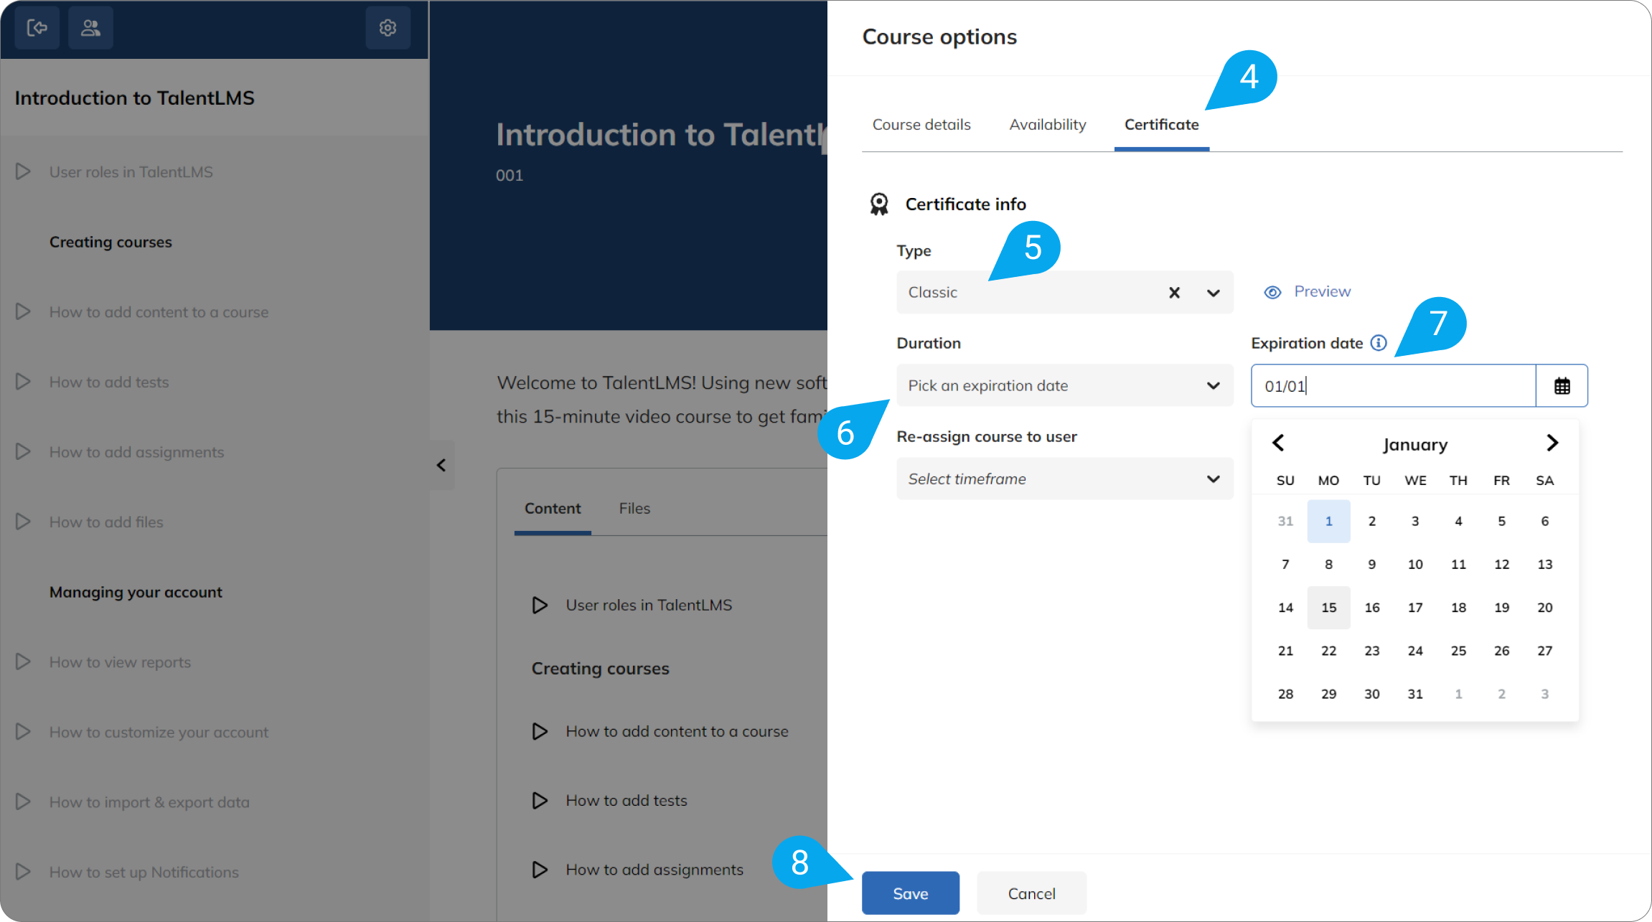The width and height of the screenshot is (1652, 922).
Task: Click Introduction to TalentLMS sidebar title
Action: [134, 98]
